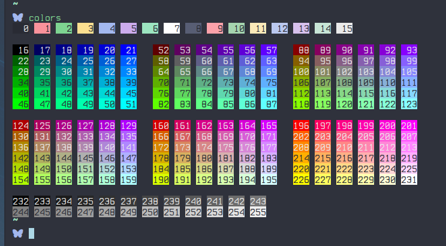Click the pale cyan cell 159
Screen dimensions: 446x246
click(x=128, y=179)
